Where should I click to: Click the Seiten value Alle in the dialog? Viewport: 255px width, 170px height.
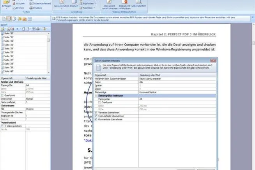point(177,82)
